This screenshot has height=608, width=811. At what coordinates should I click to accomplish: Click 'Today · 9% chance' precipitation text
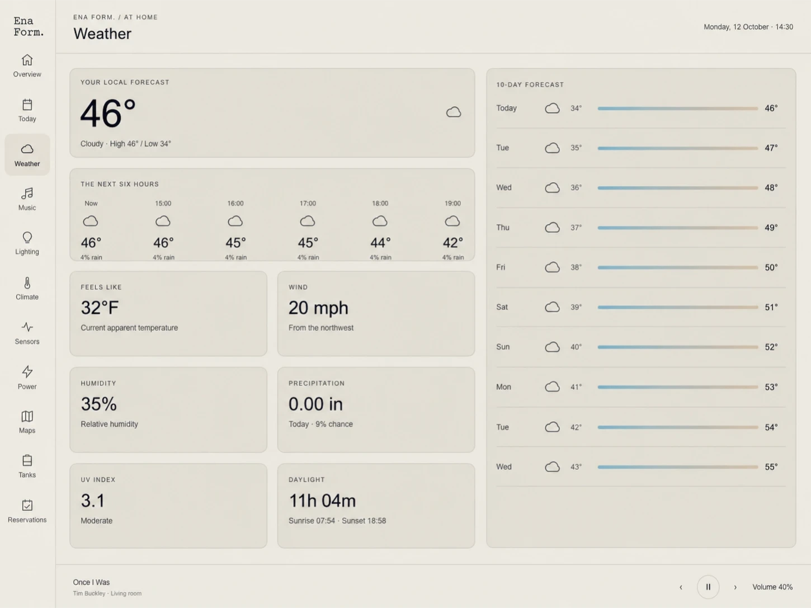point(320,424)
